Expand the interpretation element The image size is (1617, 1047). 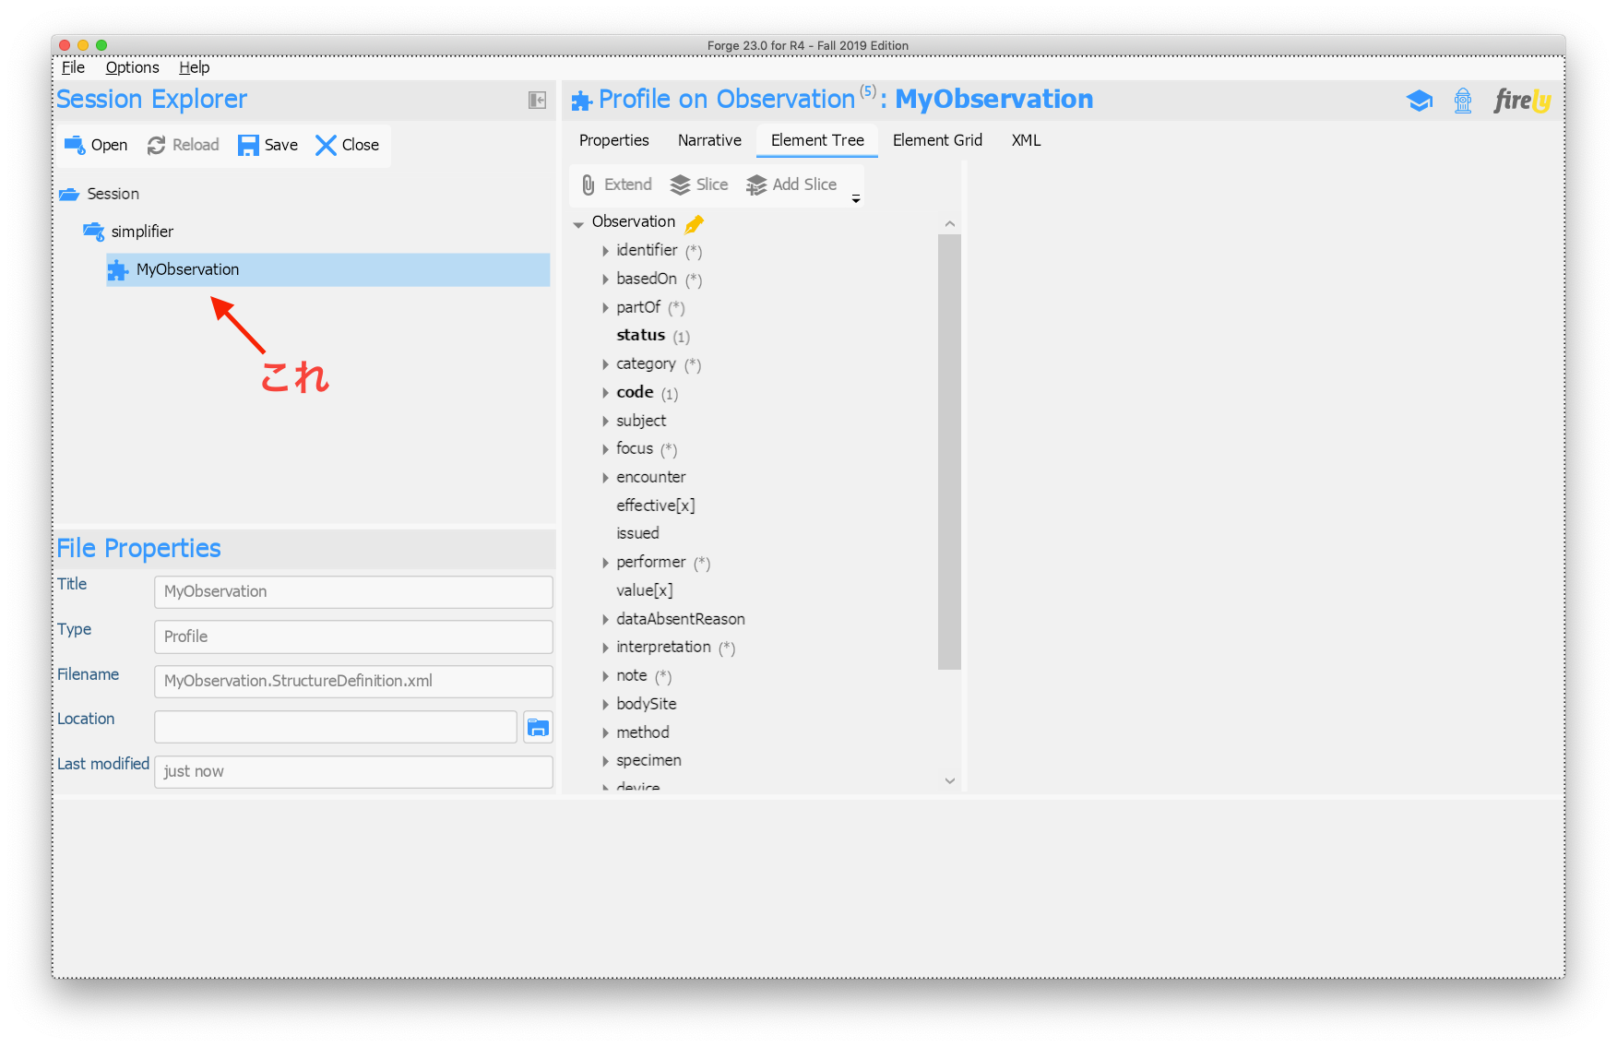coord(605,648)
